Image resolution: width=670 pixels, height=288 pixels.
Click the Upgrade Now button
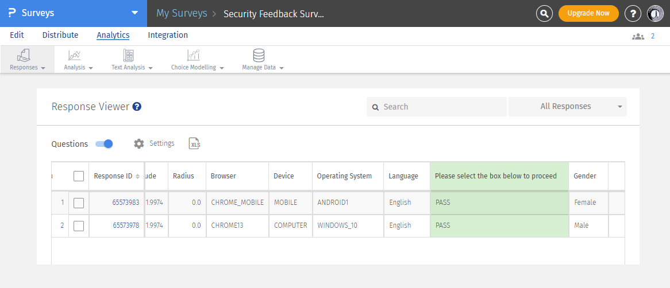point(588,13)
